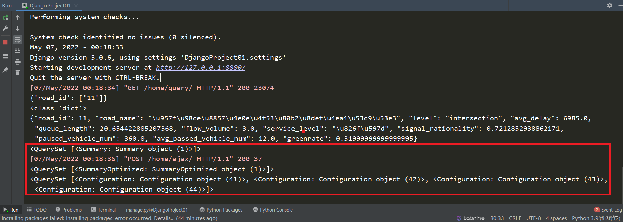Screen dimensions: 623x222
Task: Pin the Run tab
Action: click(x=5, y=70)
